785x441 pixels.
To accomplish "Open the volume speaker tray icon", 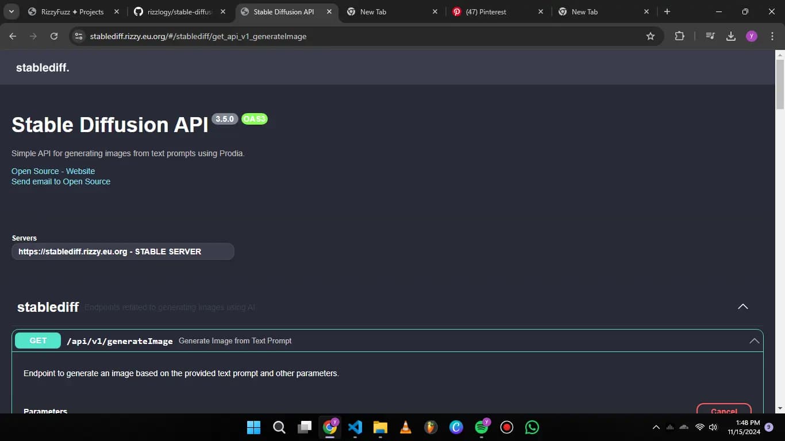I will coord(713,427).
